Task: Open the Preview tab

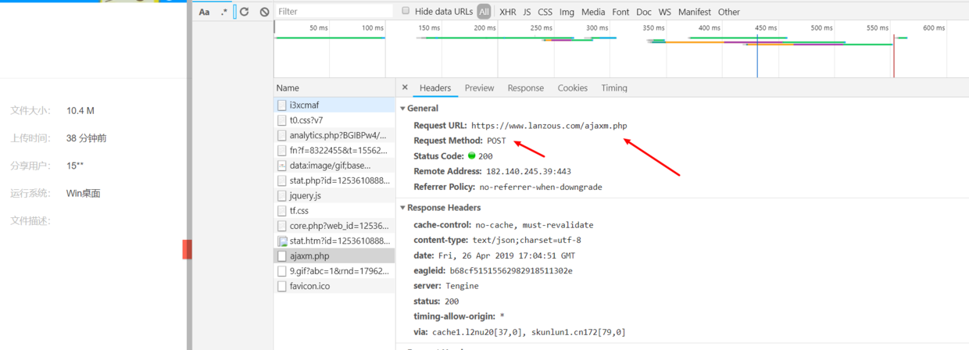Action: [479, 87]
